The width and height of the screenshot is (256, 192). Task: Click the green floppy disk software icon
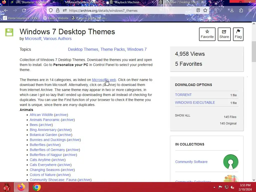click(9, 32)
